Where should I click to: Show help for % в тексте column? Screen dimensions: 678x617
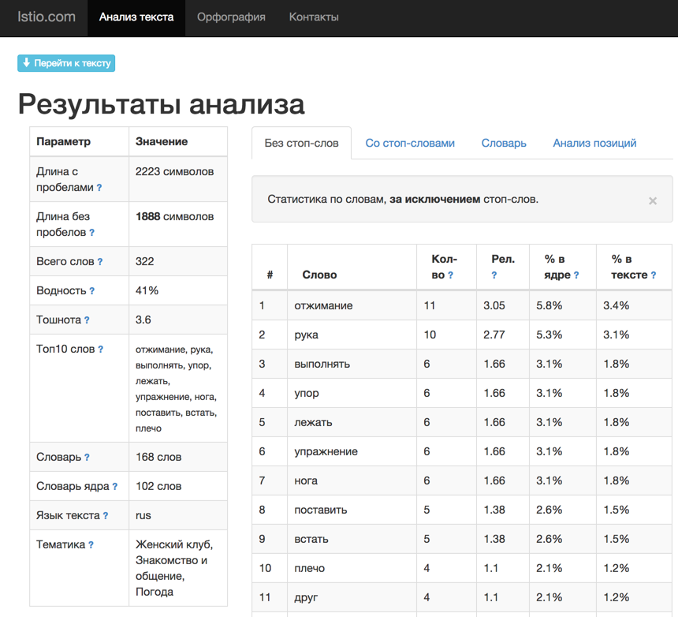[x=654, y=275]
